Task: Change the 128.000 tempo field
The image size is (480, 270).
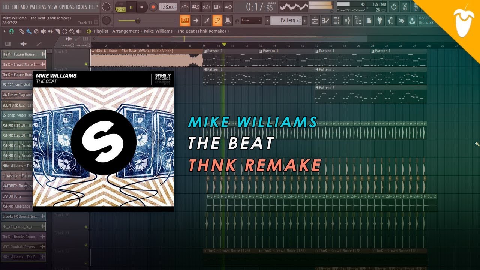Action: click(x=168, y=7)
